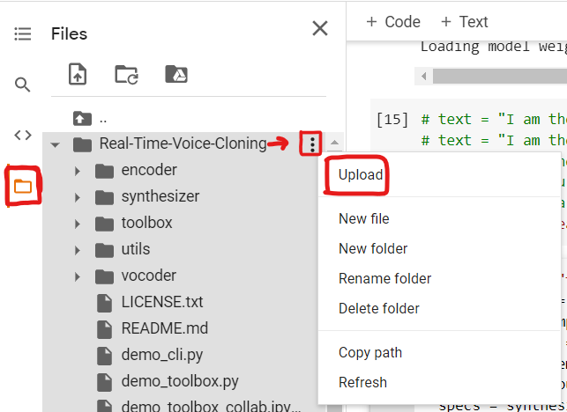The width and height of the screenshot is (567, 412).
Task: Choose Delete folder from the context menu
Action: point(379,309)
